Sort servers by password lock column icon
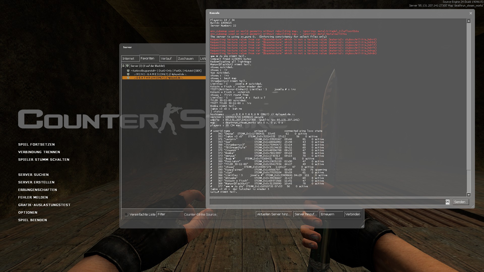Image resolution: width=484 pixels, height=272 pixels. [x=123, y=66]
